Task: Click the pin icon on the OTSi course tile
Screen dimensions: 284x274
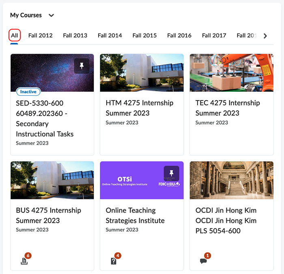Action: (x=171, y=173)
